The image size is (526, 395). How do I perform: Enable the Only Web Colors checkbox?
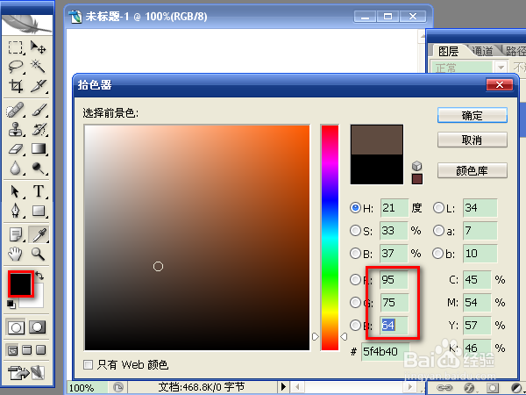(88, 364)
